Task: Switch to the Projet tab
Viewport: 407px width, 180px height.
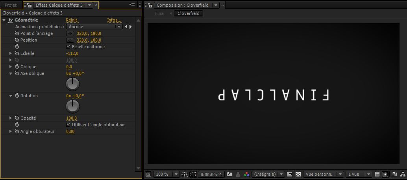Action: (x=11, y=5)
